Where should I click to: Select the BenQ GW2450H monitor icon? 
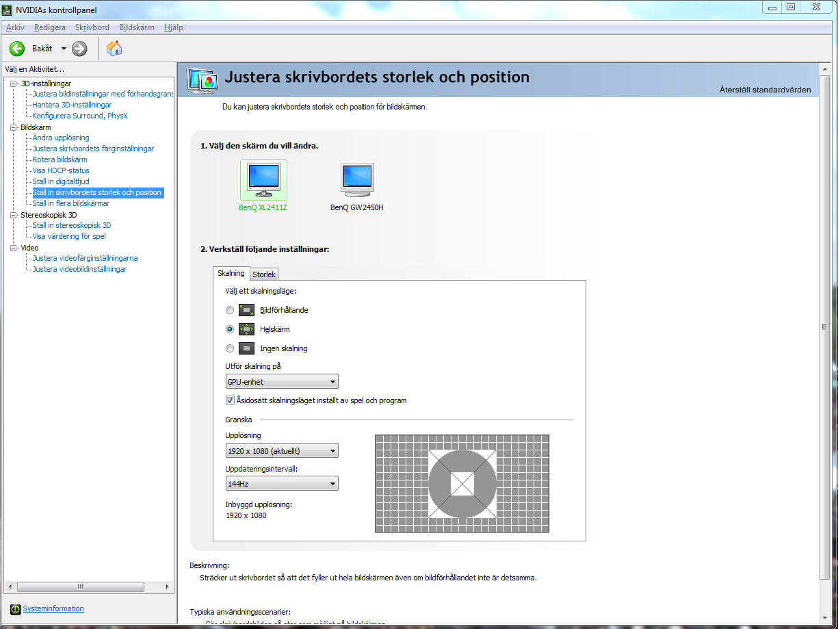[x=357, y=181]
